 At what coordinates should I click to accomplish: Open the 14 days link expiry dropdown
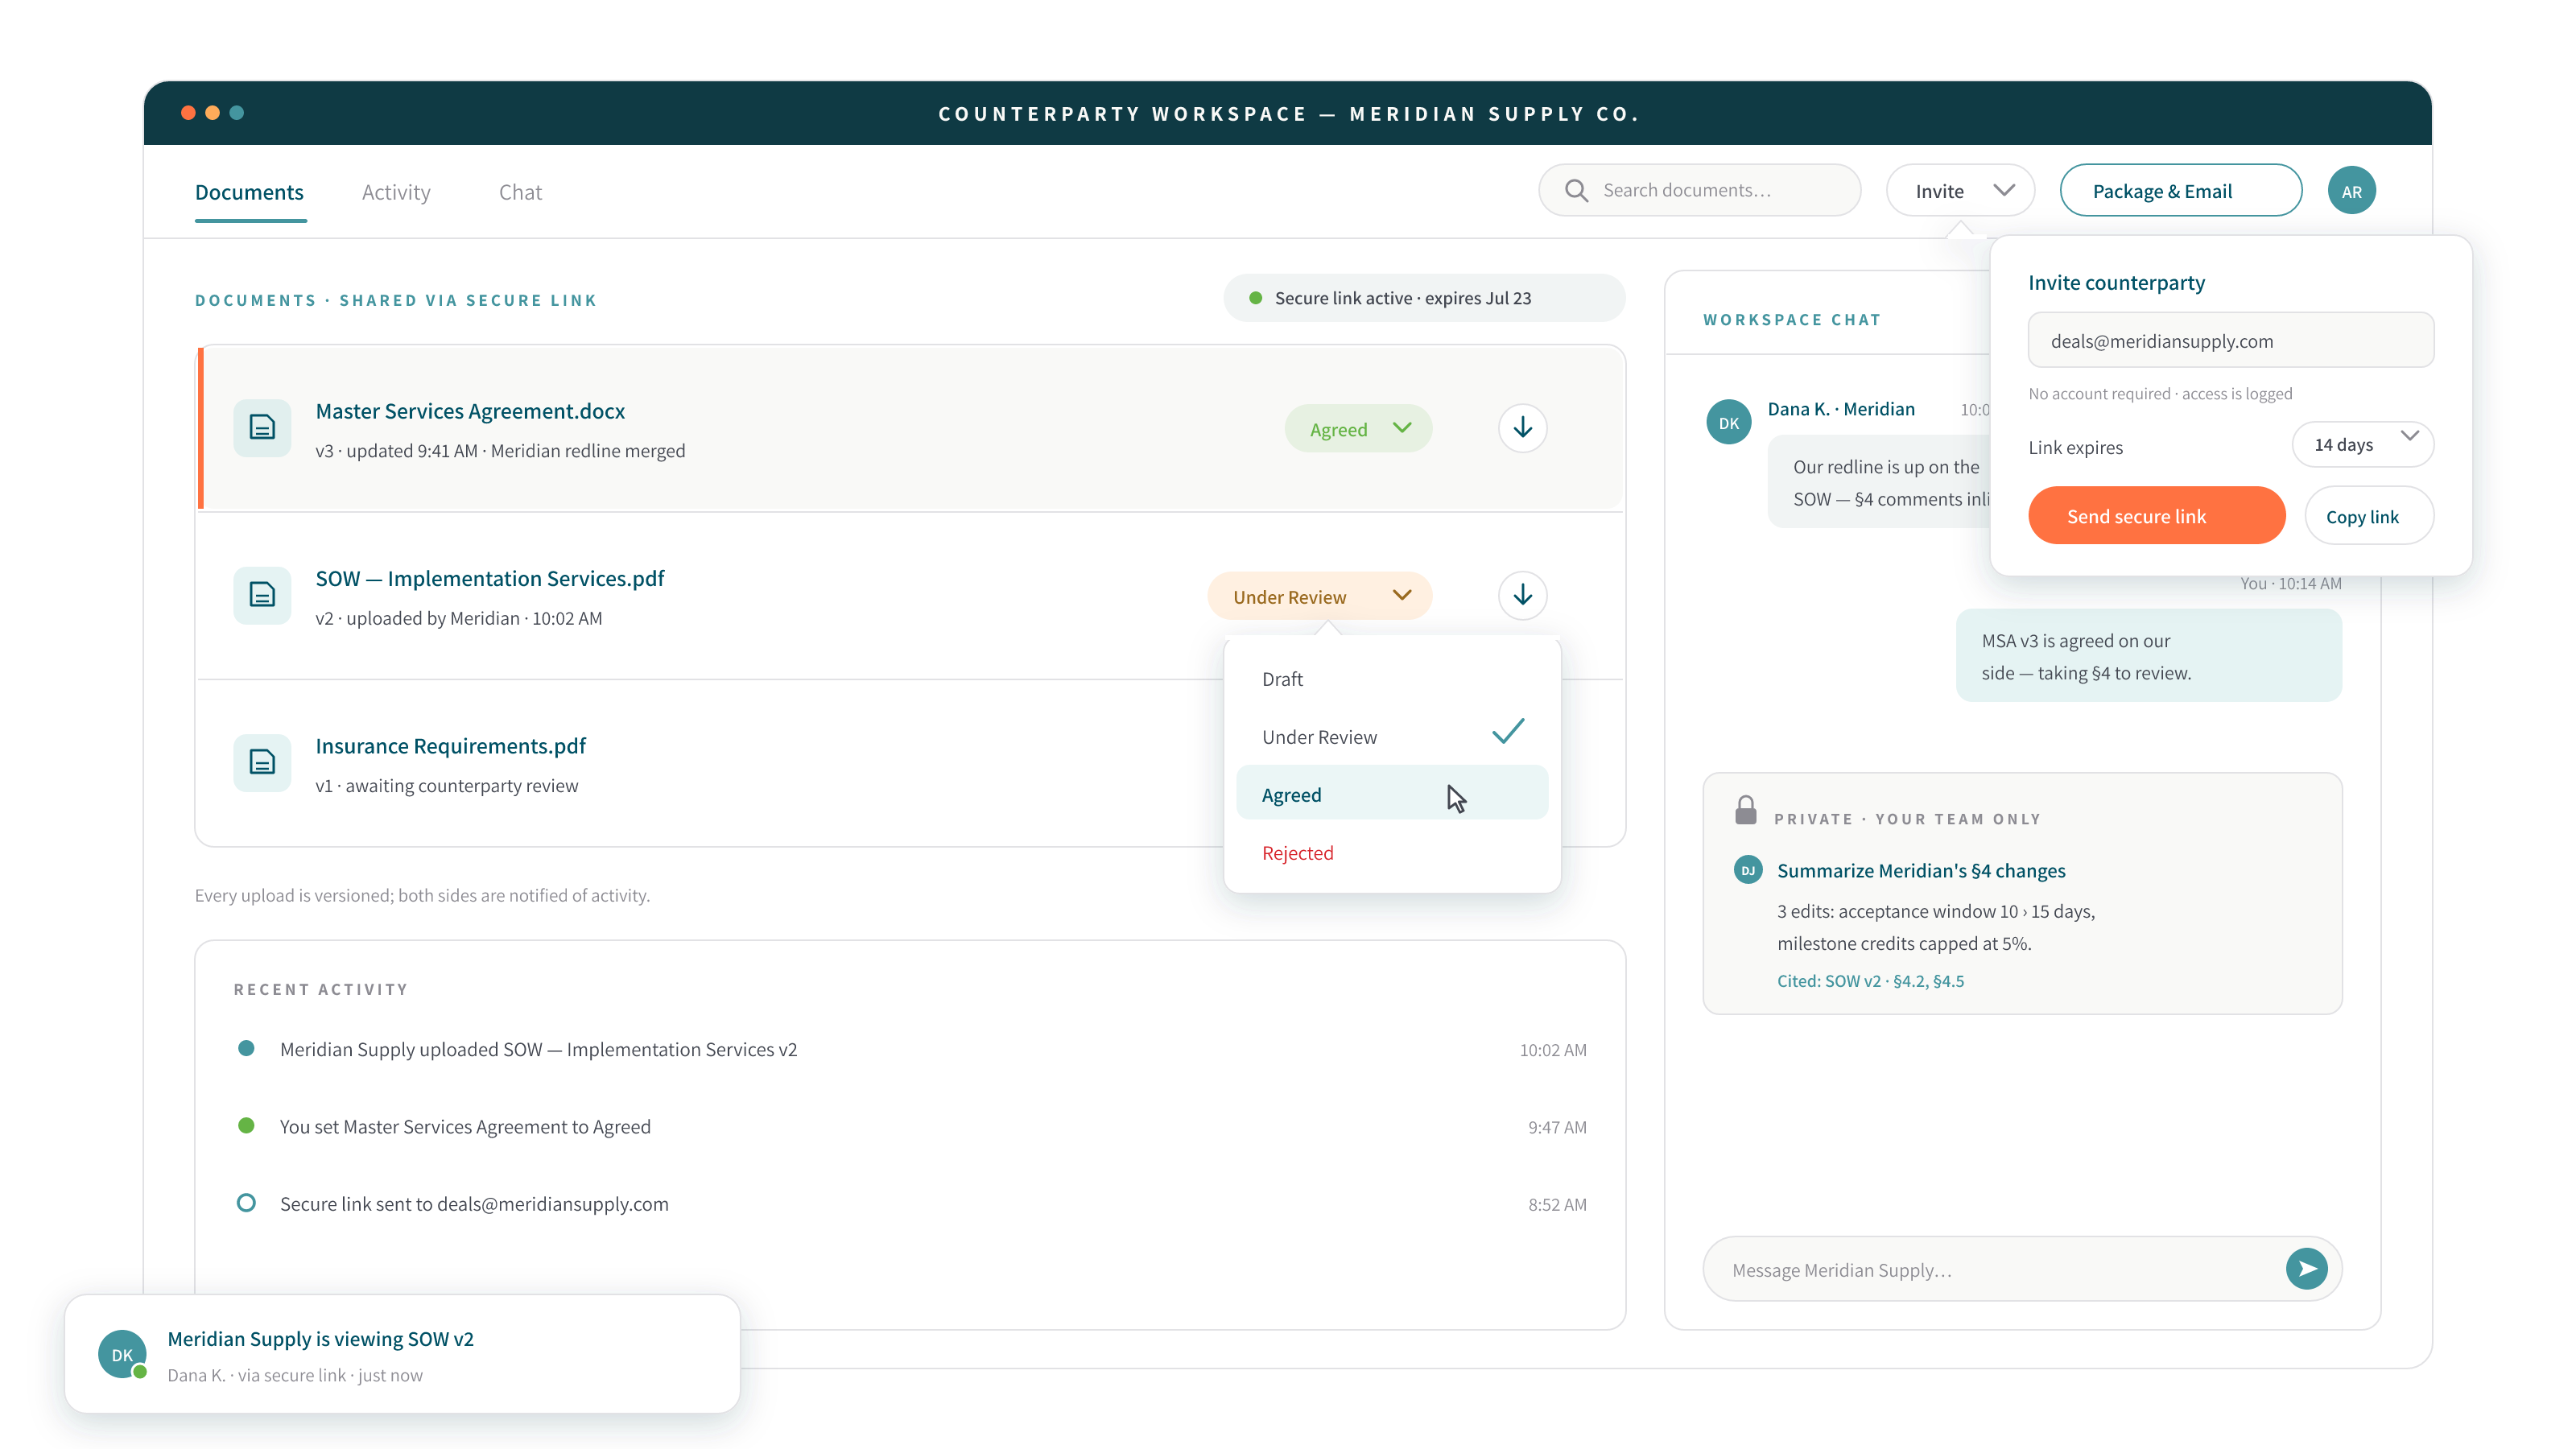click(x=2362, y=445)
